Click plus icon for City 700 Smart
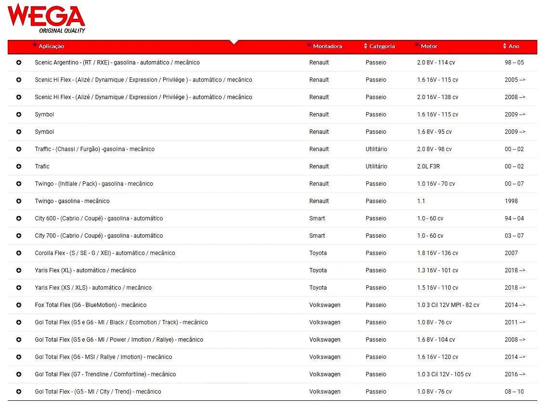Viewport: 545px width, 409px height. point(19,236)
